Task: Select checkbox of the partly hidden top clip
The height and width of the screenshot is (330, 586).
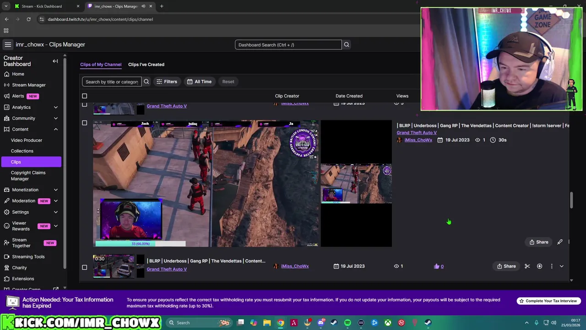Action: (84, 104)
